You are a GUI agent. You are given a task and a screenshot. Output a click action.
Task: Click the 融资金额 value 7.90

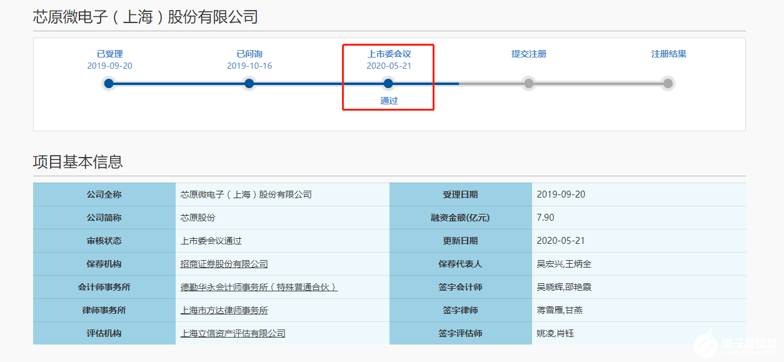click(545, 218)
